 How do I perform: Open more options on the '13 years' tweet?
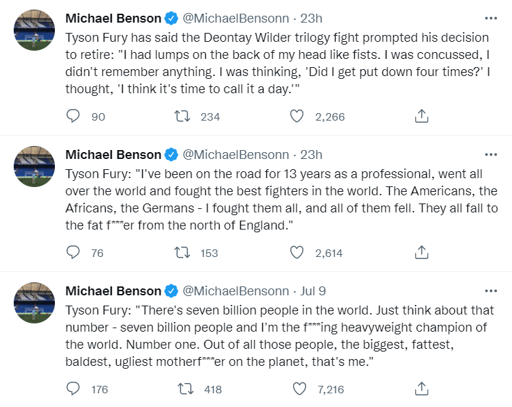491,154
